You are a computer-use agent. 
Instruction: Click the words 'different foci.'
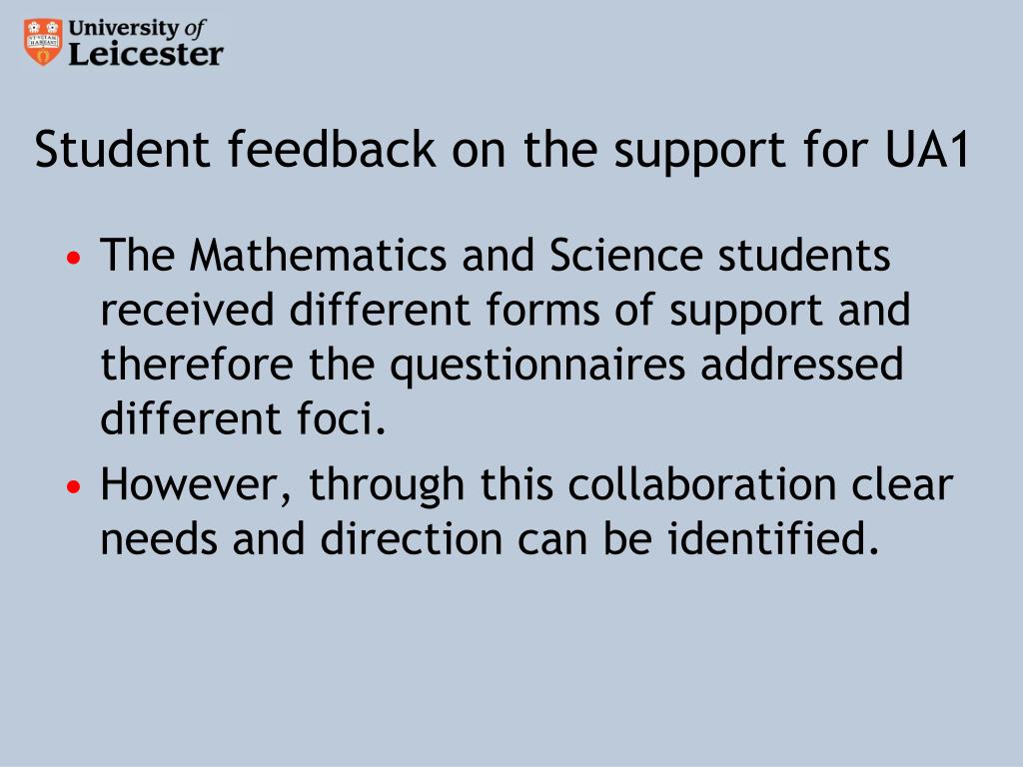244,418
